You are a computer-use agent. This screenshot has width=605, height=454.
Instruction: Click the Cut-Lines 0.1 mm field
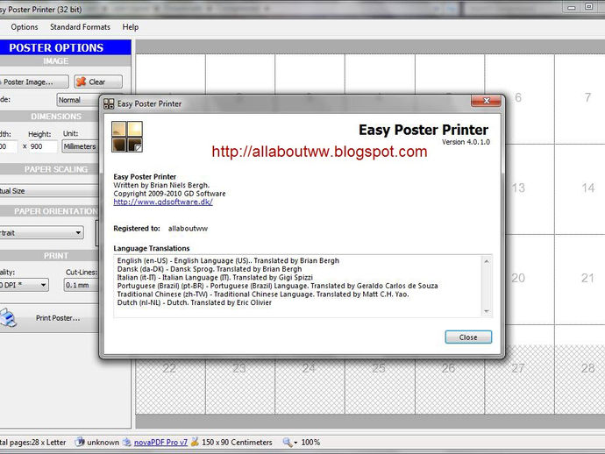click(x=81, y=285)
